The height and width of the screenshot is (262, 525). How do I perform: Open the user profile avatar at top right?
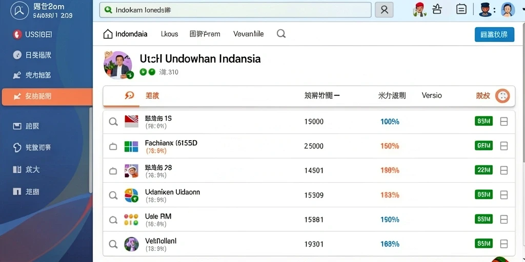click(x=508, y=10)
